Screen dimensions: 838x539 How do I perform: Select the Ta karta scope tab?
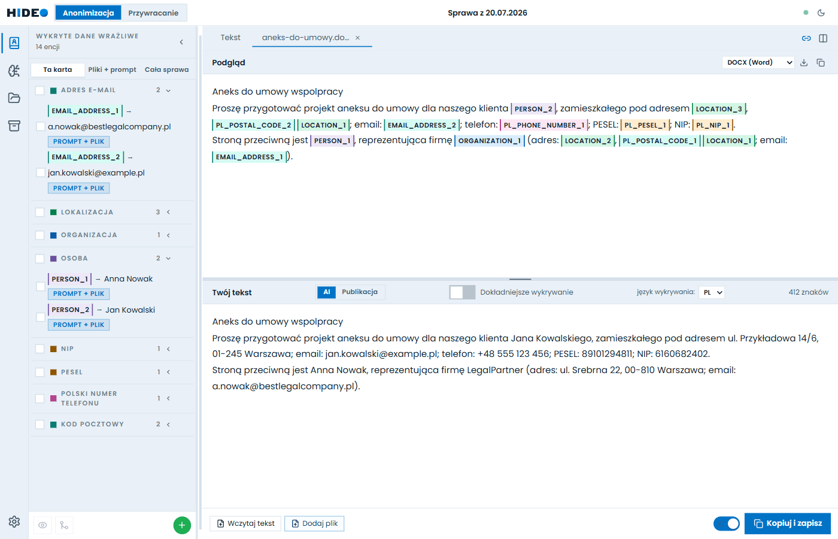(x=57, y=69)
